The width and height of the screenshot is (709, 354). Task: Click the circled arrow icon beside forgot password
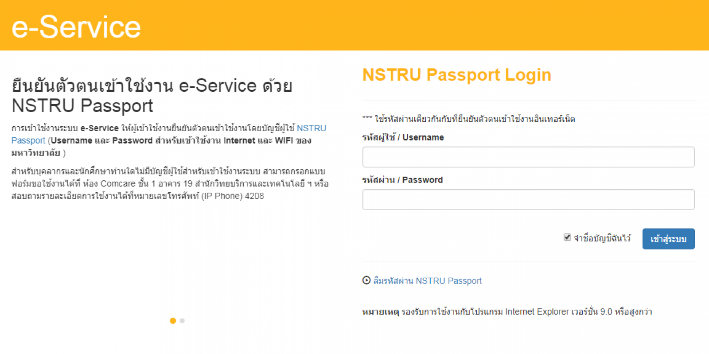point(366,280)
